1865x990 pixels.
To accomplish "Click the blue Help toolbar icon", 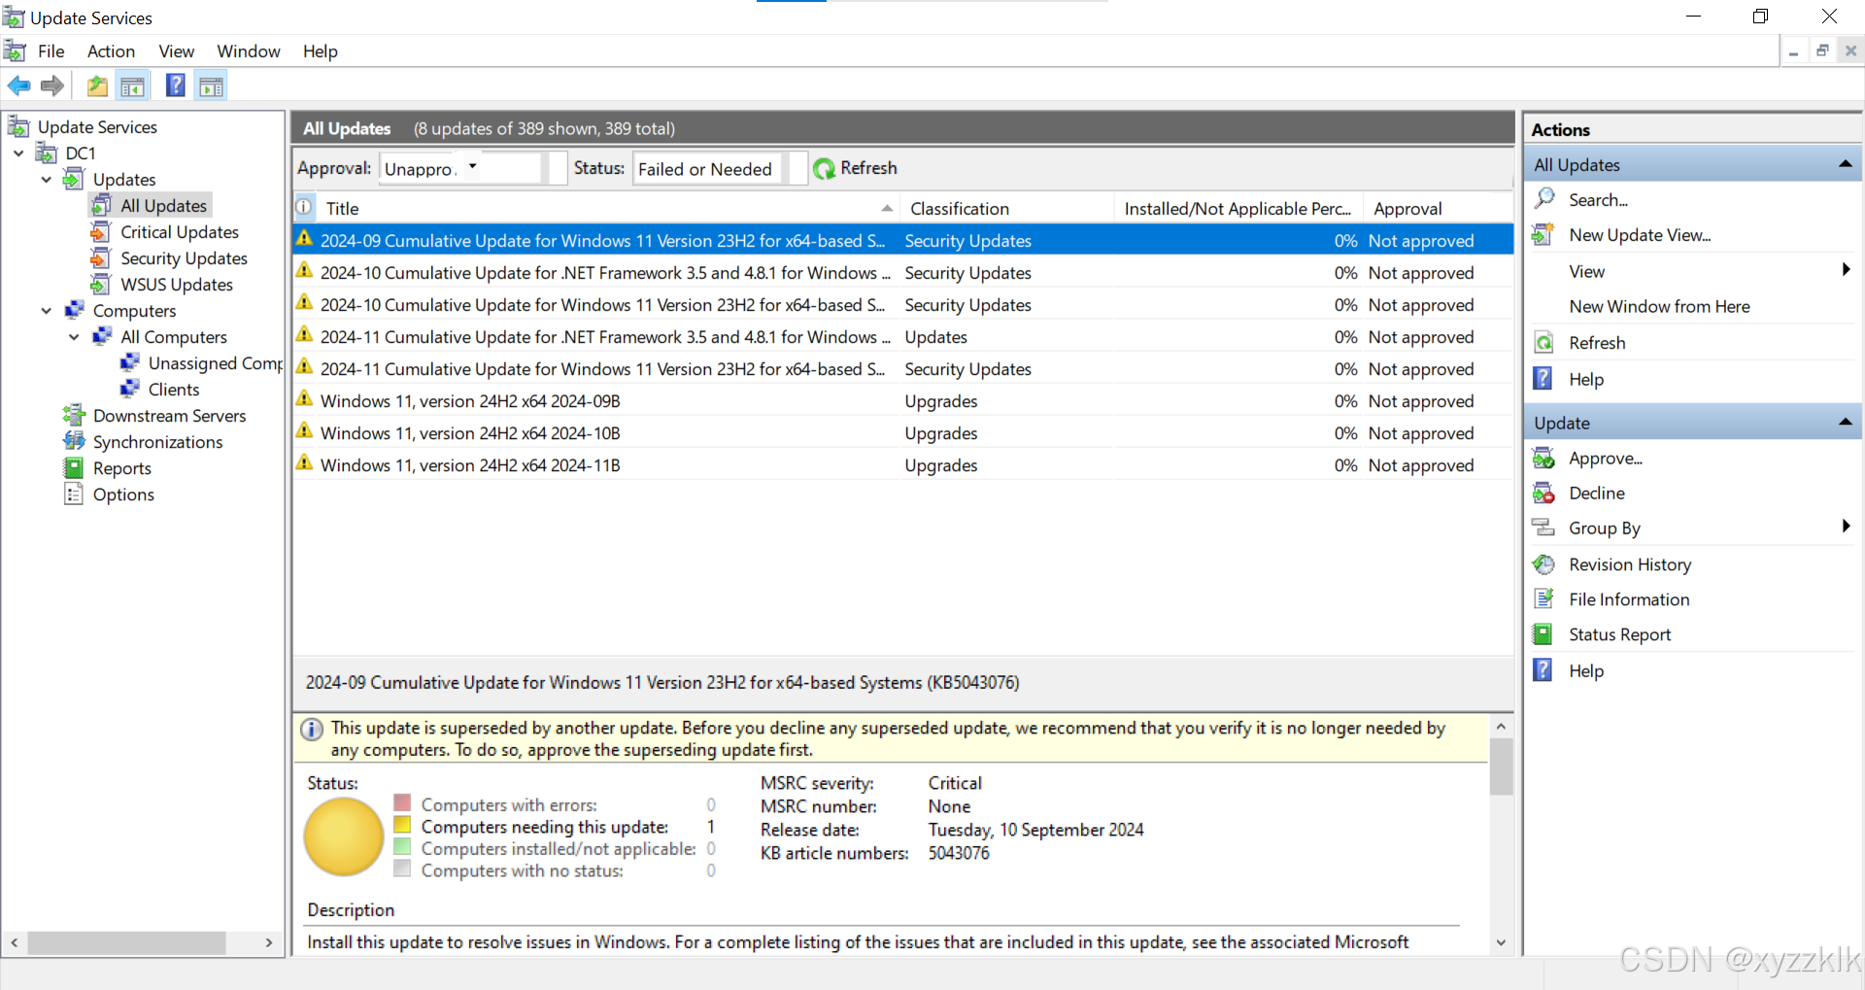I will pyautogui.click(x=176, y=85).
